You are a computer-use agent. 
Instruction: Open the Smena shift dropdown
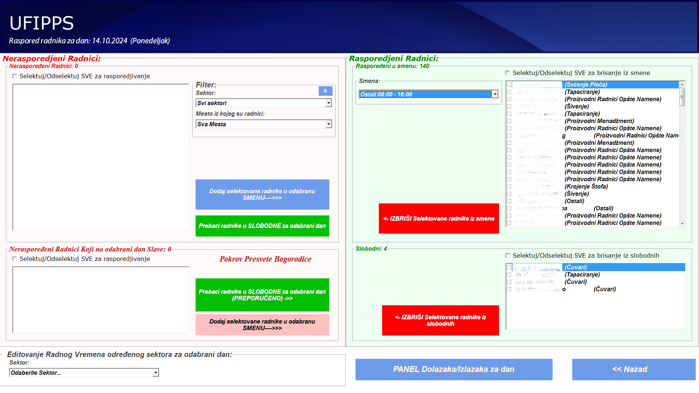click(x=495, y=94)
